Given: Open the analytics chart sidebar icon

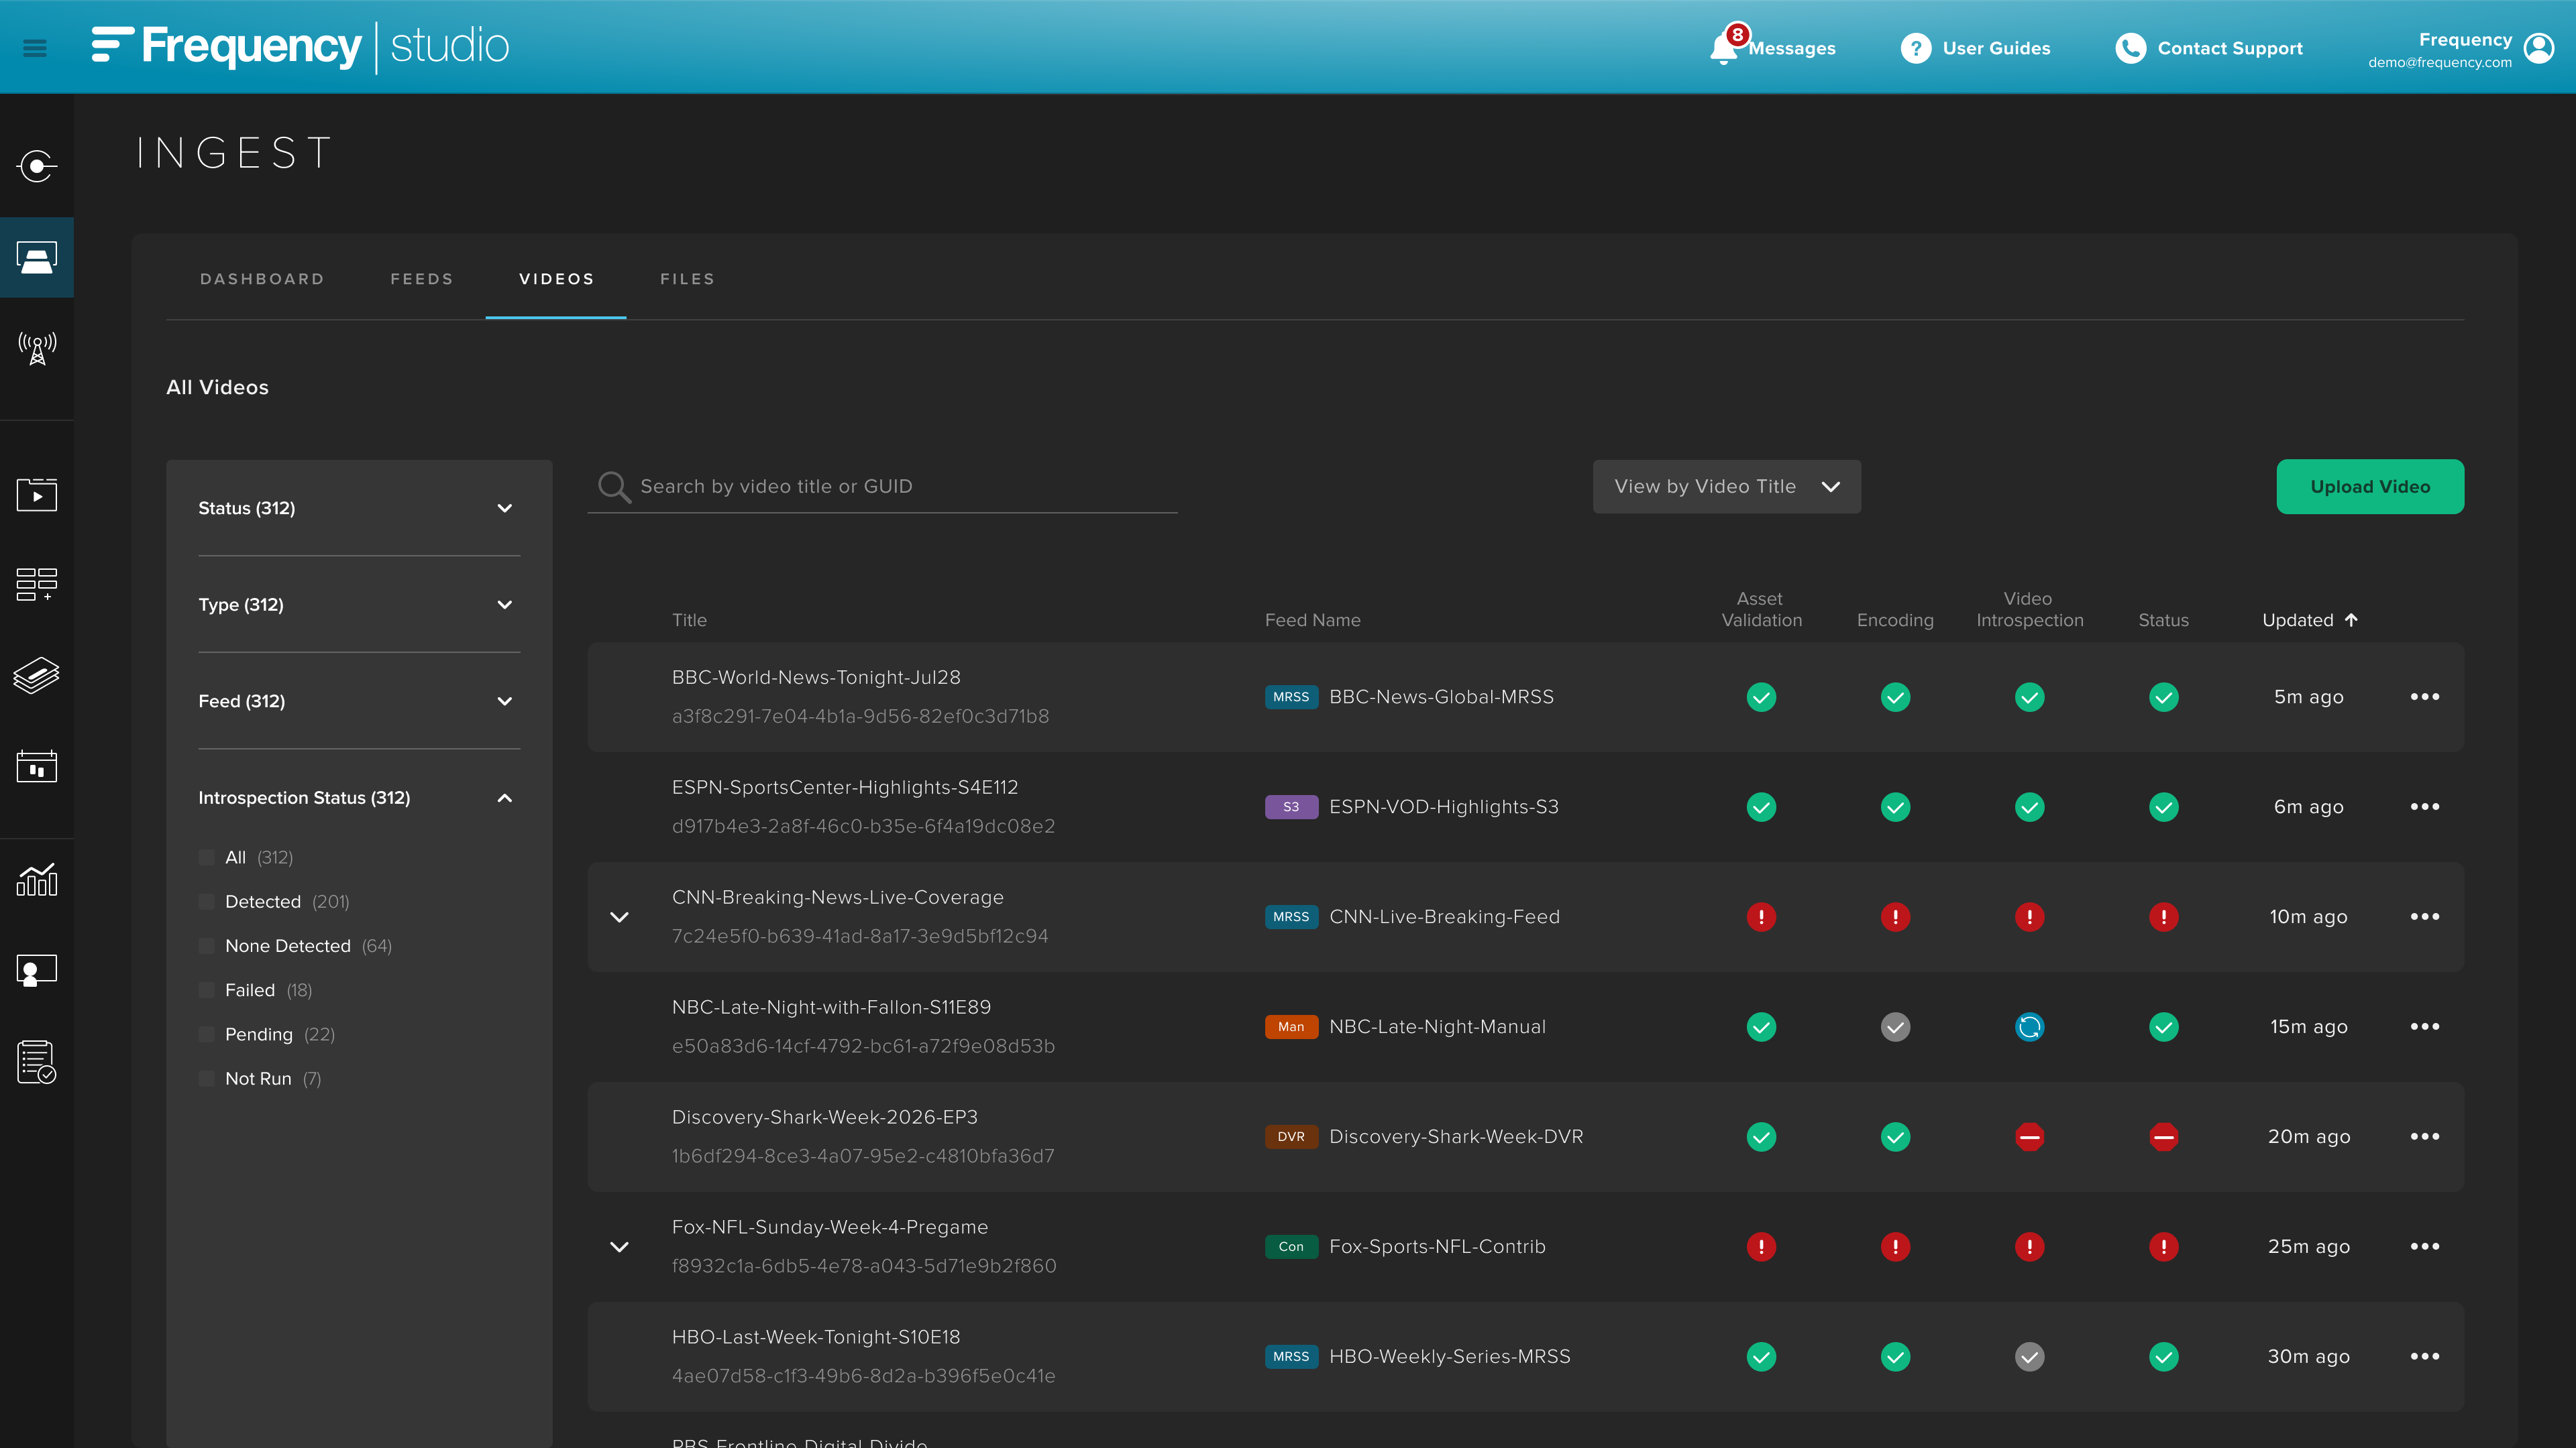Looking at the screenshot, I should tap(37, 880).
